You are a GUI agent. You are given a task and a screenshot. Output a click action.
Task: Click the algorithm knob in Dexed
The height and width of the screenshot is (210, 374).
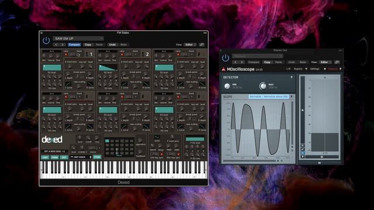140,141
